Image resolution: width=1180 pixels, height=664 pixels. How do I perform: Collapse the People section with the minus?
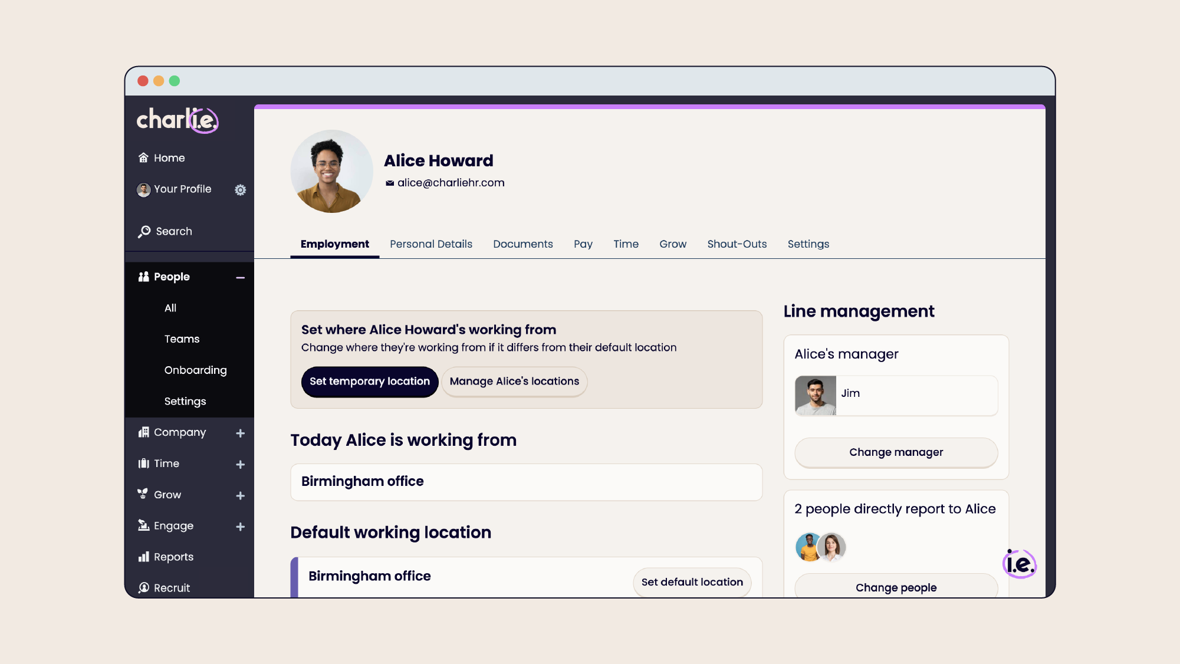(x=241, y=278)
